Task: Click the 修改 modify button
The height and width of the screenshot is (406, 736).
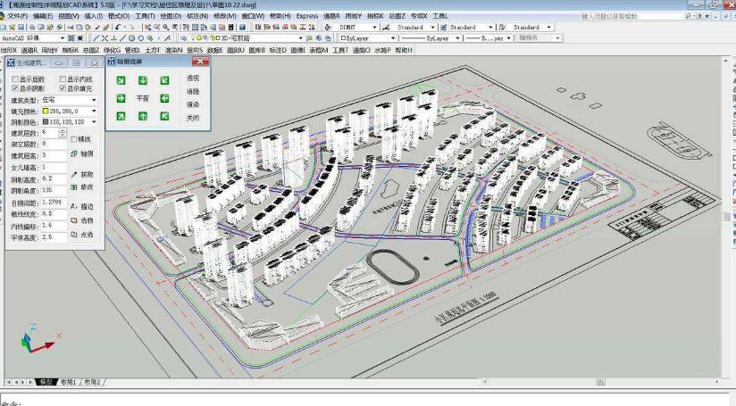Action: (82, 187)
